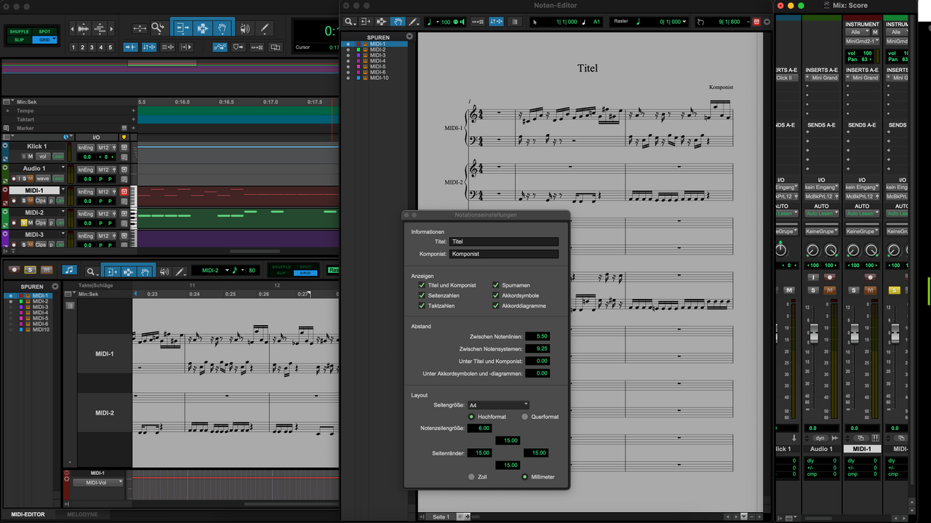Select MIDI-3 in Noten-Editor track list

pyautogui.click(x=378, y=55)
